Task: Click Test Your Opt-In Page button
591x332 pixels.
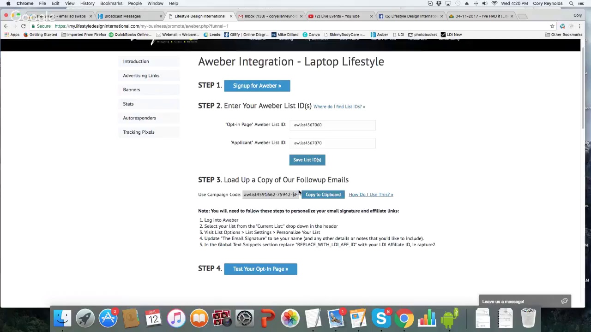Action: 260,269
